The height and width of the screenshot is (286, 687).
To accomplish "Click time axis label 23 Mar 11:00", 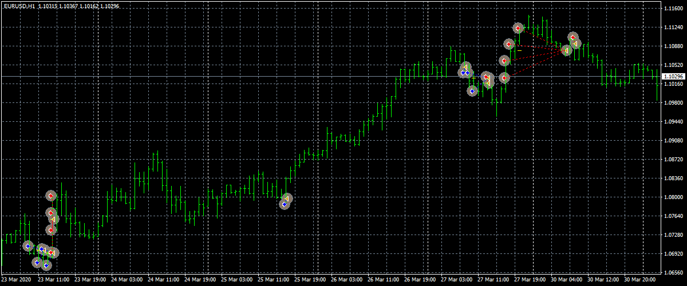I will [54, 280].
